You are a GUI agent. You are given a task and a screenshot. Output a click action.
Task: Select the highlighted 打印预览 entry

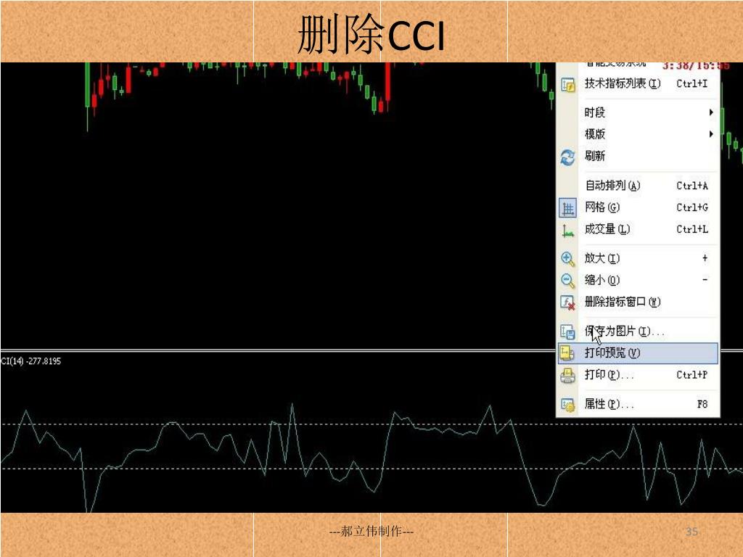638,353
